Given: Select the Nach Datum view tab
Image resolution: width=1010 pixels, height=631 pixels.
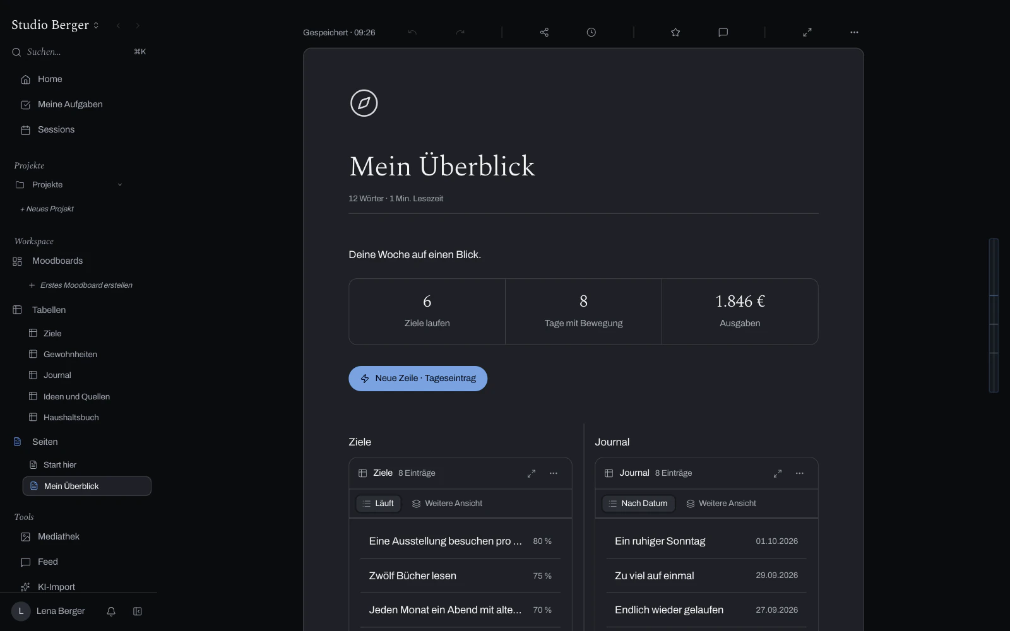Looking at the screenshot, I should click(638, 504).
